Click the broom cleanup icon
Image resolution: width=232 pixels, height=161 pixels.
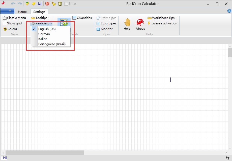tap(53, 4)
